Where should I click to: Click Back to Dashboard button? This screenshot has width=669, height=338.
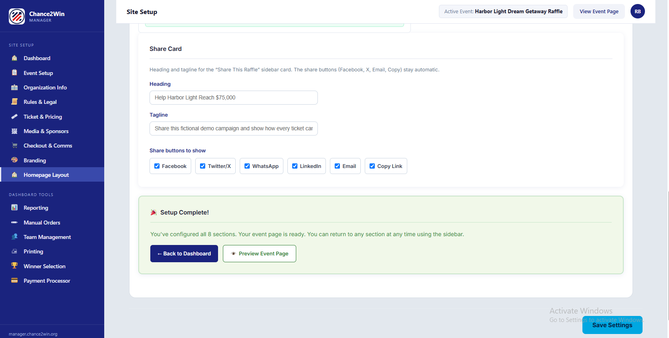pos(184,253)
